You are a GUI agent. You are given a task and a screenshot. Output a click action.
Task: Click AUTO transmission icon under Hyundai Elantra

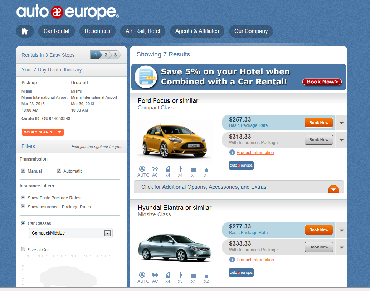tap(142, 275)
